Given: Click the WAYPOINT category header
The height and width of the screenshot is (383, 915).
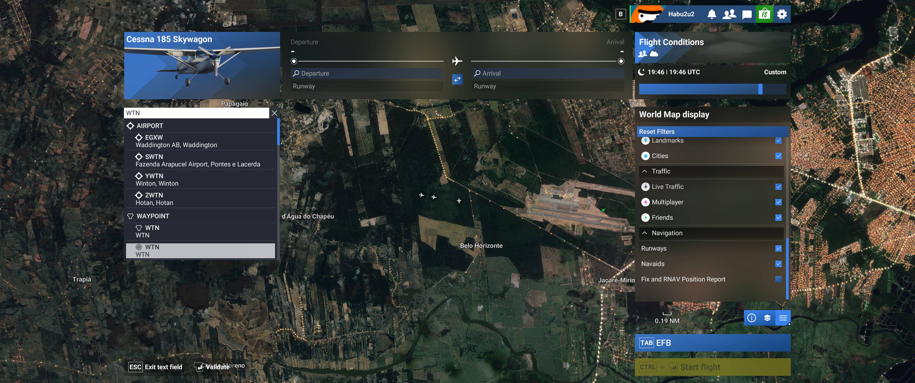Looking at the screenshot, I should tap(200, 216).
